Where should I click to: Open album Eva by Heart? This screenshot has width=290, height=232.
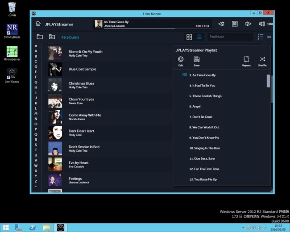pos(109,165)
